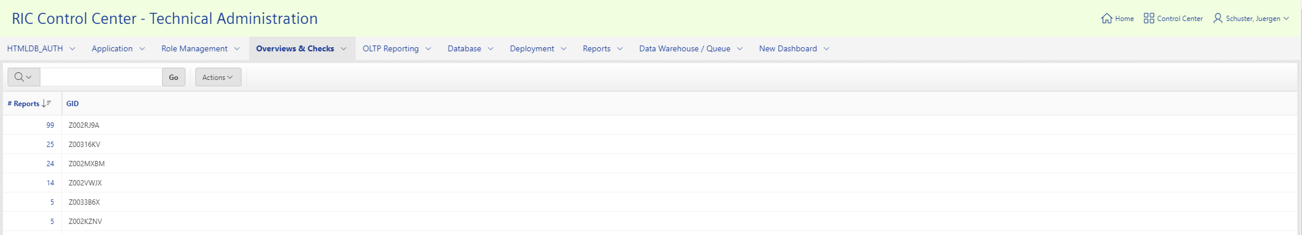Click into the report search field

[x=101, y=77]
